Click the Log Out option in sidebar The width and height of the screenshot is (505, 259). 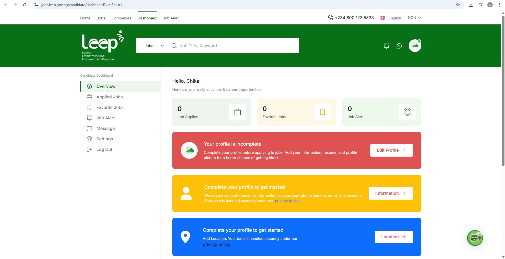[104, 149]
